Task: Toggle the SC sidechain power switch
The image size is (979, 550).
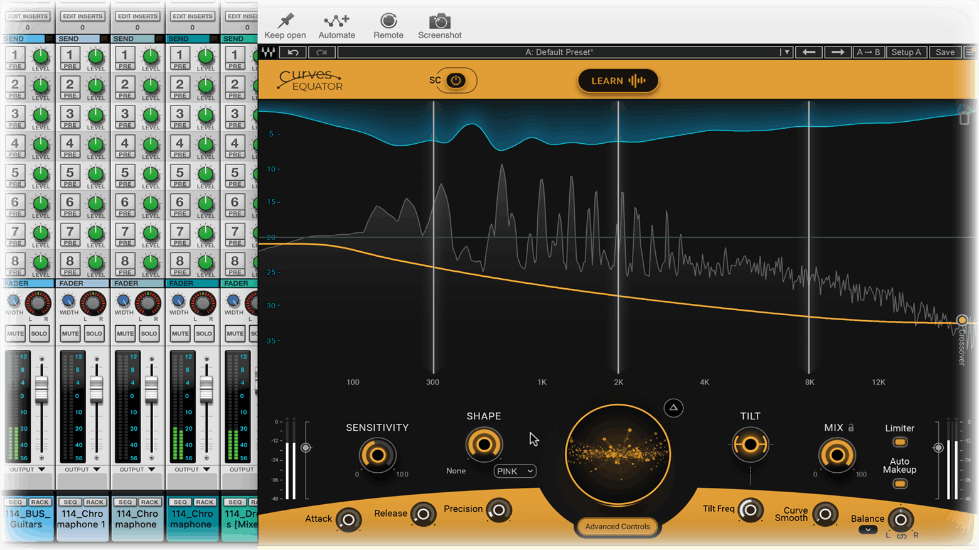Action: pos(456,80)
